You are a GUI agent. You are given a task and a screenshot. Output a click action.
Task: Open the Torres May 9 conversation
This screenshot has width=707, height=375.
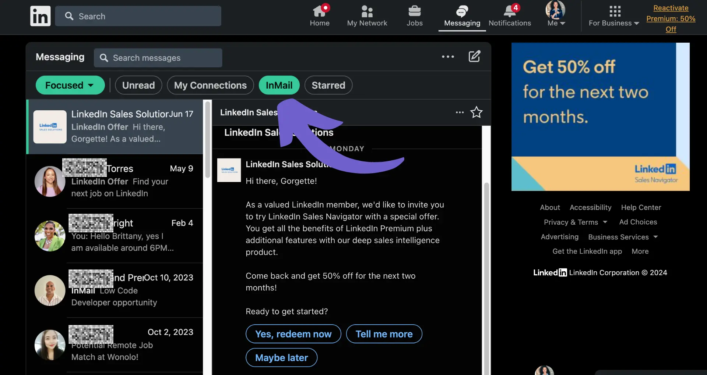115,181
